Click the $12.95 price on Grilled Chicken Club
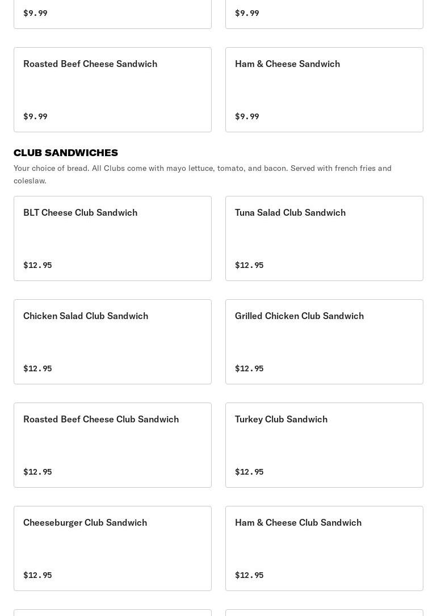This screenshot has width=437, height=616. (x=249, y=368)
